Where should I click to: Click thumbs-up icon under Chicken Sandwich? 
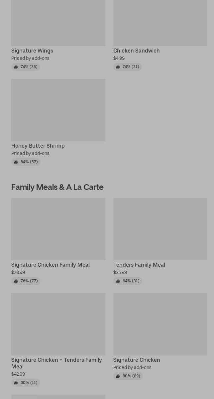[x=118, y=67]
